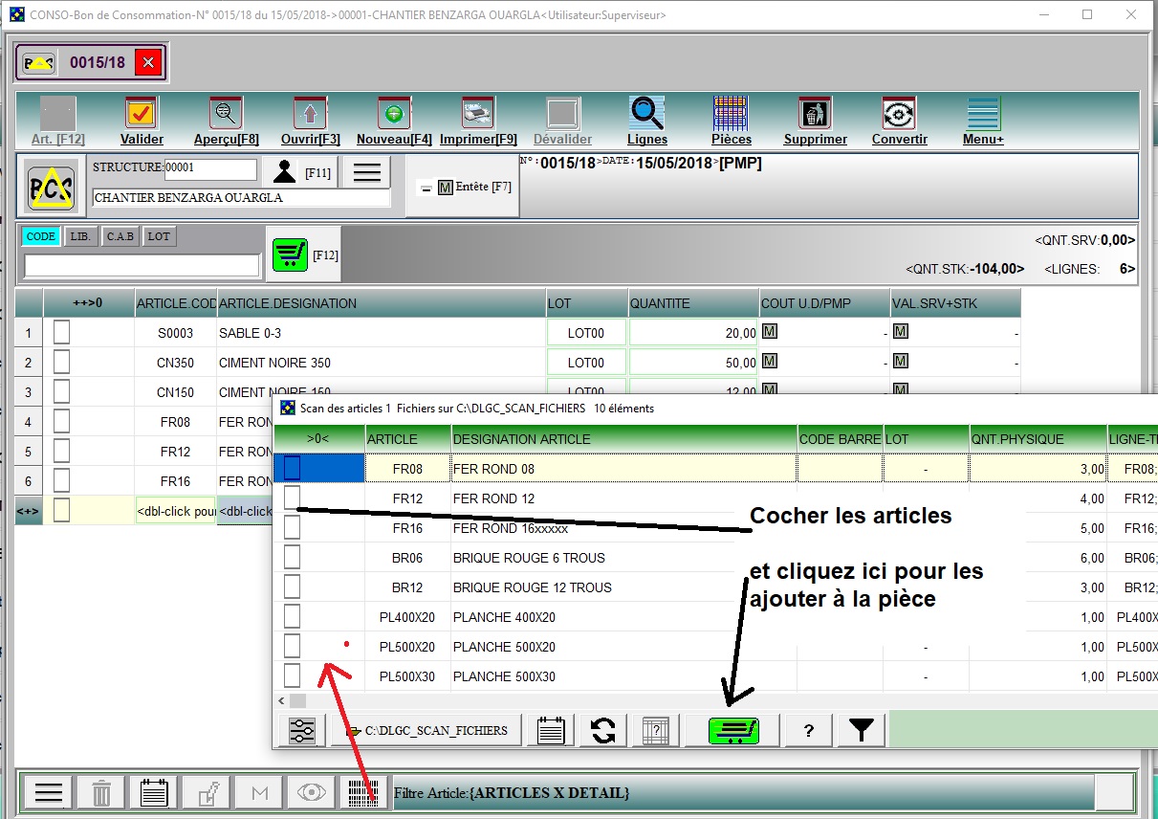1158x819 pixels.
Task: Select the Imprimer [F9] printer icon
Action: pos(475,112)
